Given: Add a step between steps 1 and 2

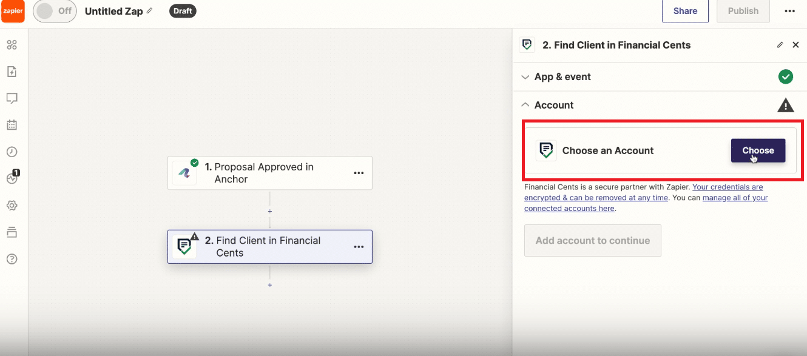Looking at the screenshot, I should pos(270,211).
